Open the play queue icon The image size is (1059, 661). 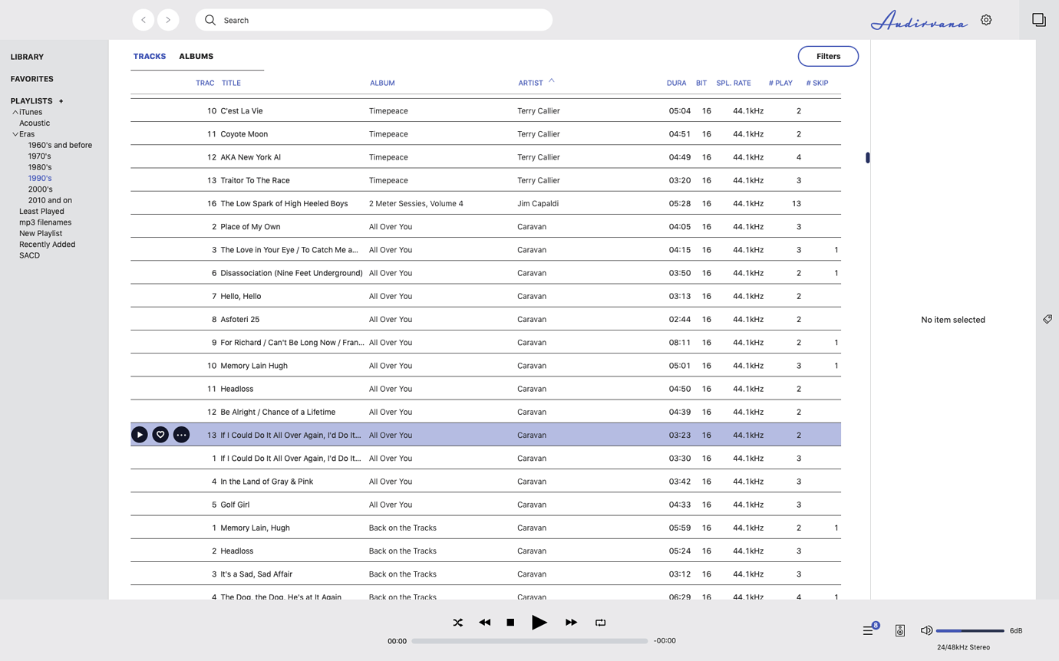868,630
